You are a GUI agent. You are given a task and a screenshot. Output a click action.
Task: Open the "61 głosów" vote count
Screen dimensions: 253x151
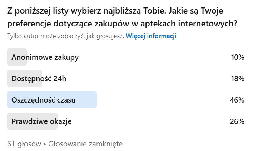[24, 144]
